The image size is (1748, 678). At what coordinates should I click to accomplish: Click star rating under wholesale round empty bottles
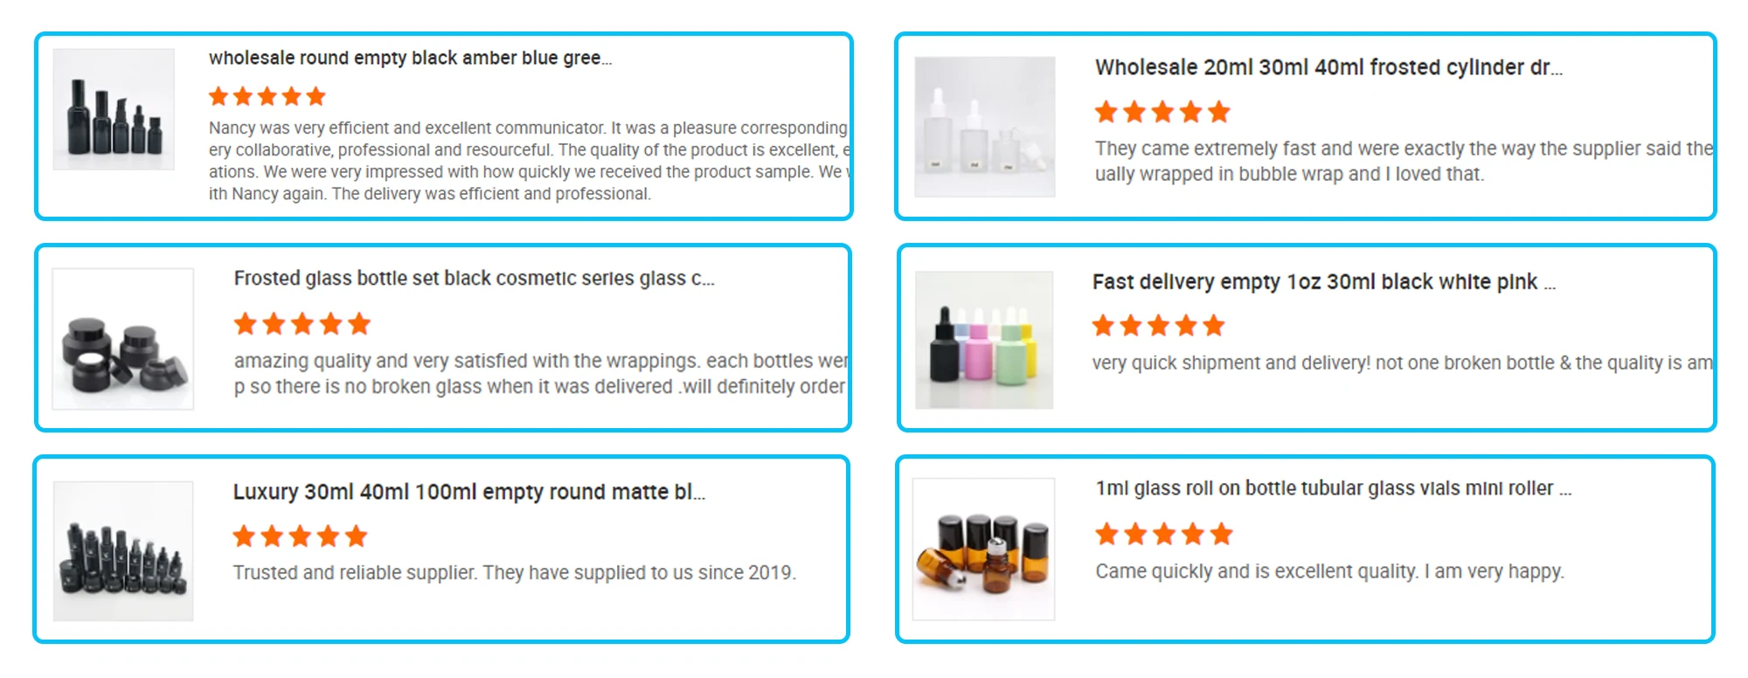267,96
